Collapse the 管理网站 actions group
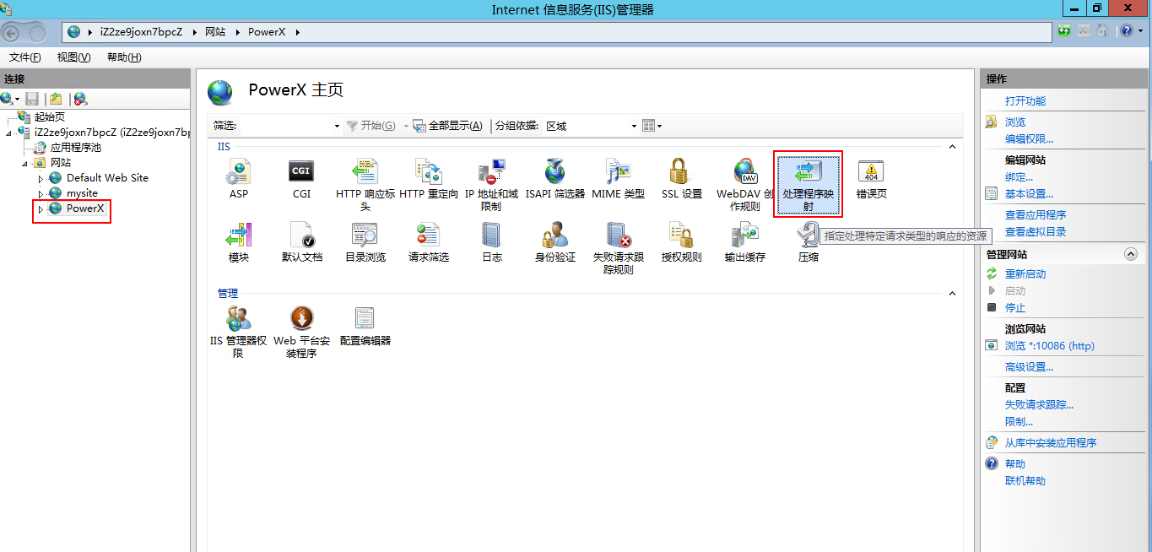The image size is (1152, 552). click(1130, 253)
